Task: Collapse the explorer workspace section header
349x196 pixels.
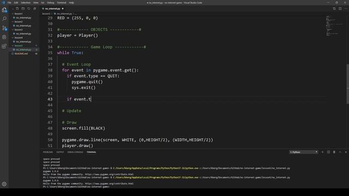Action: click(13, 9)
